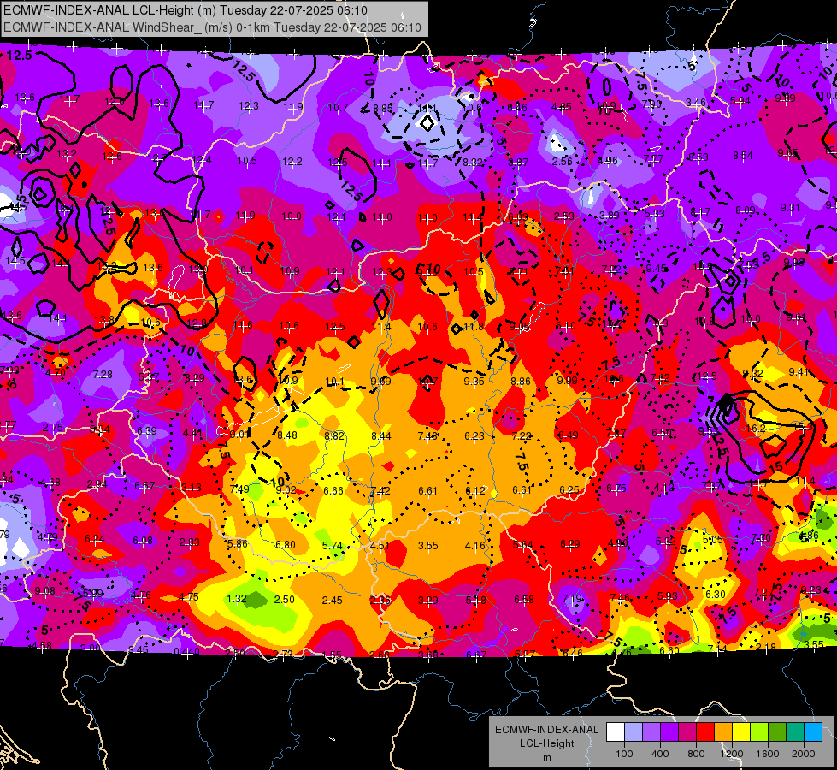The image size is (837, 770).
Task: Click the wind shear value 16.2
Action: 755,429
